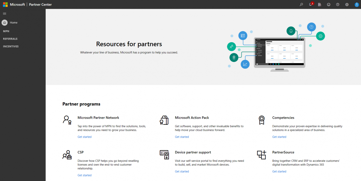The width and height of the screenshot is (361, 181).
Task: Collapse sidebar using hamburger menu icon
Action: [4, 13]
